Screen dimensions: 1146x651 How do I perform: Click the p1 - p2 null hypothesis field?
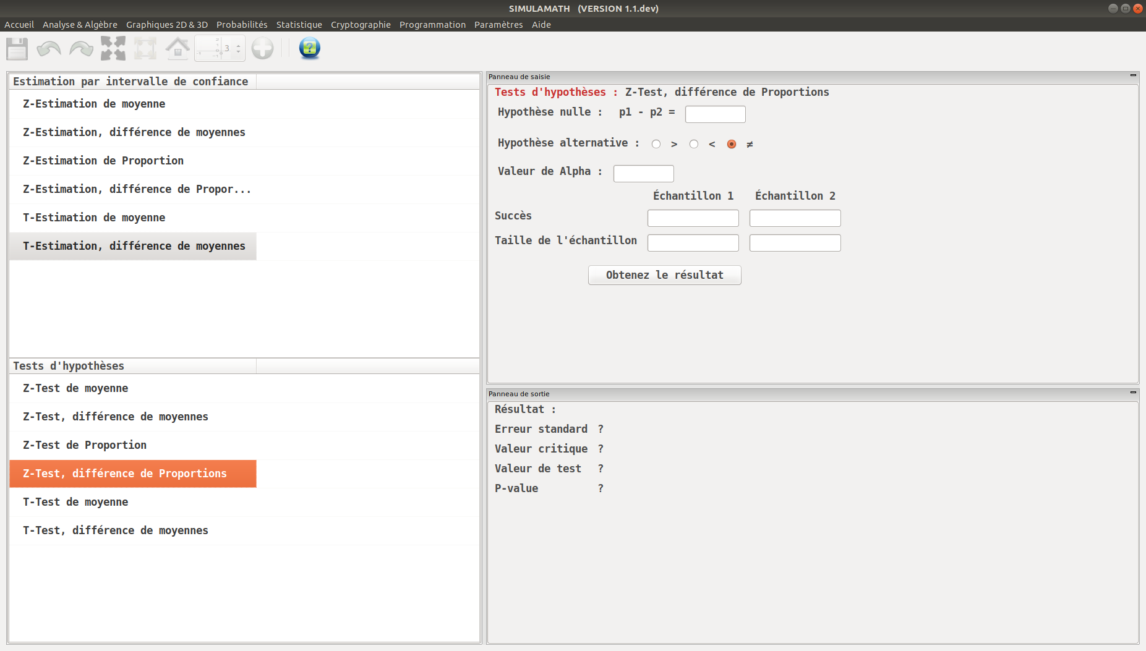[x=715, y=114]
